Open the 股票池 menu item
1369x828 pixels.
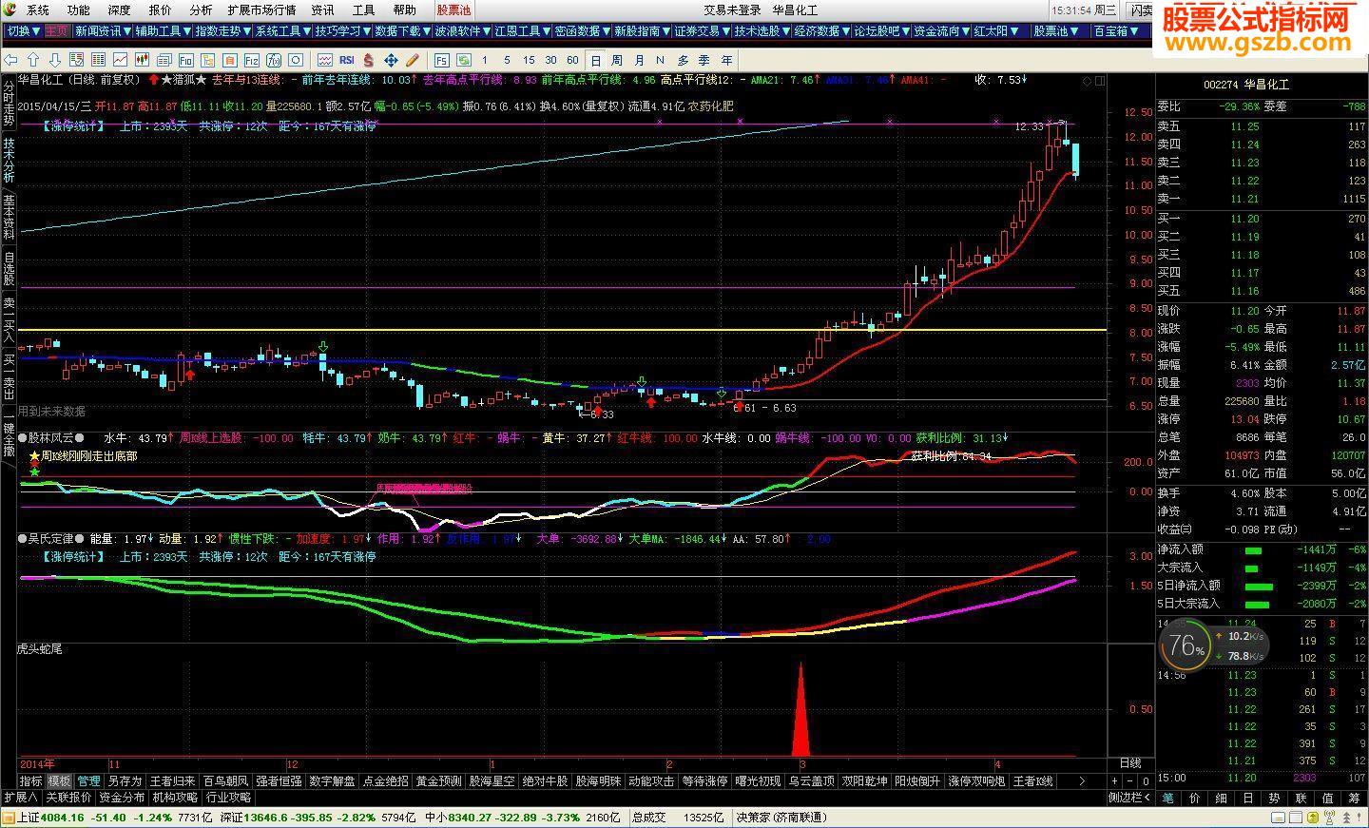[x=453, y=10]
